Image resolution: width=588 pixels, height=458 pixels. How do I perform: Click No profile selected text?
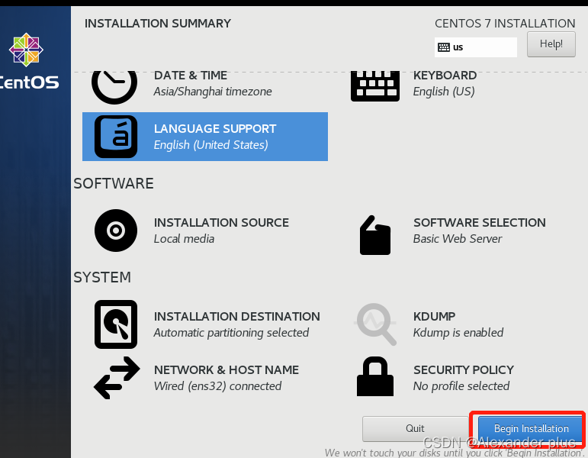click(461, 386)
